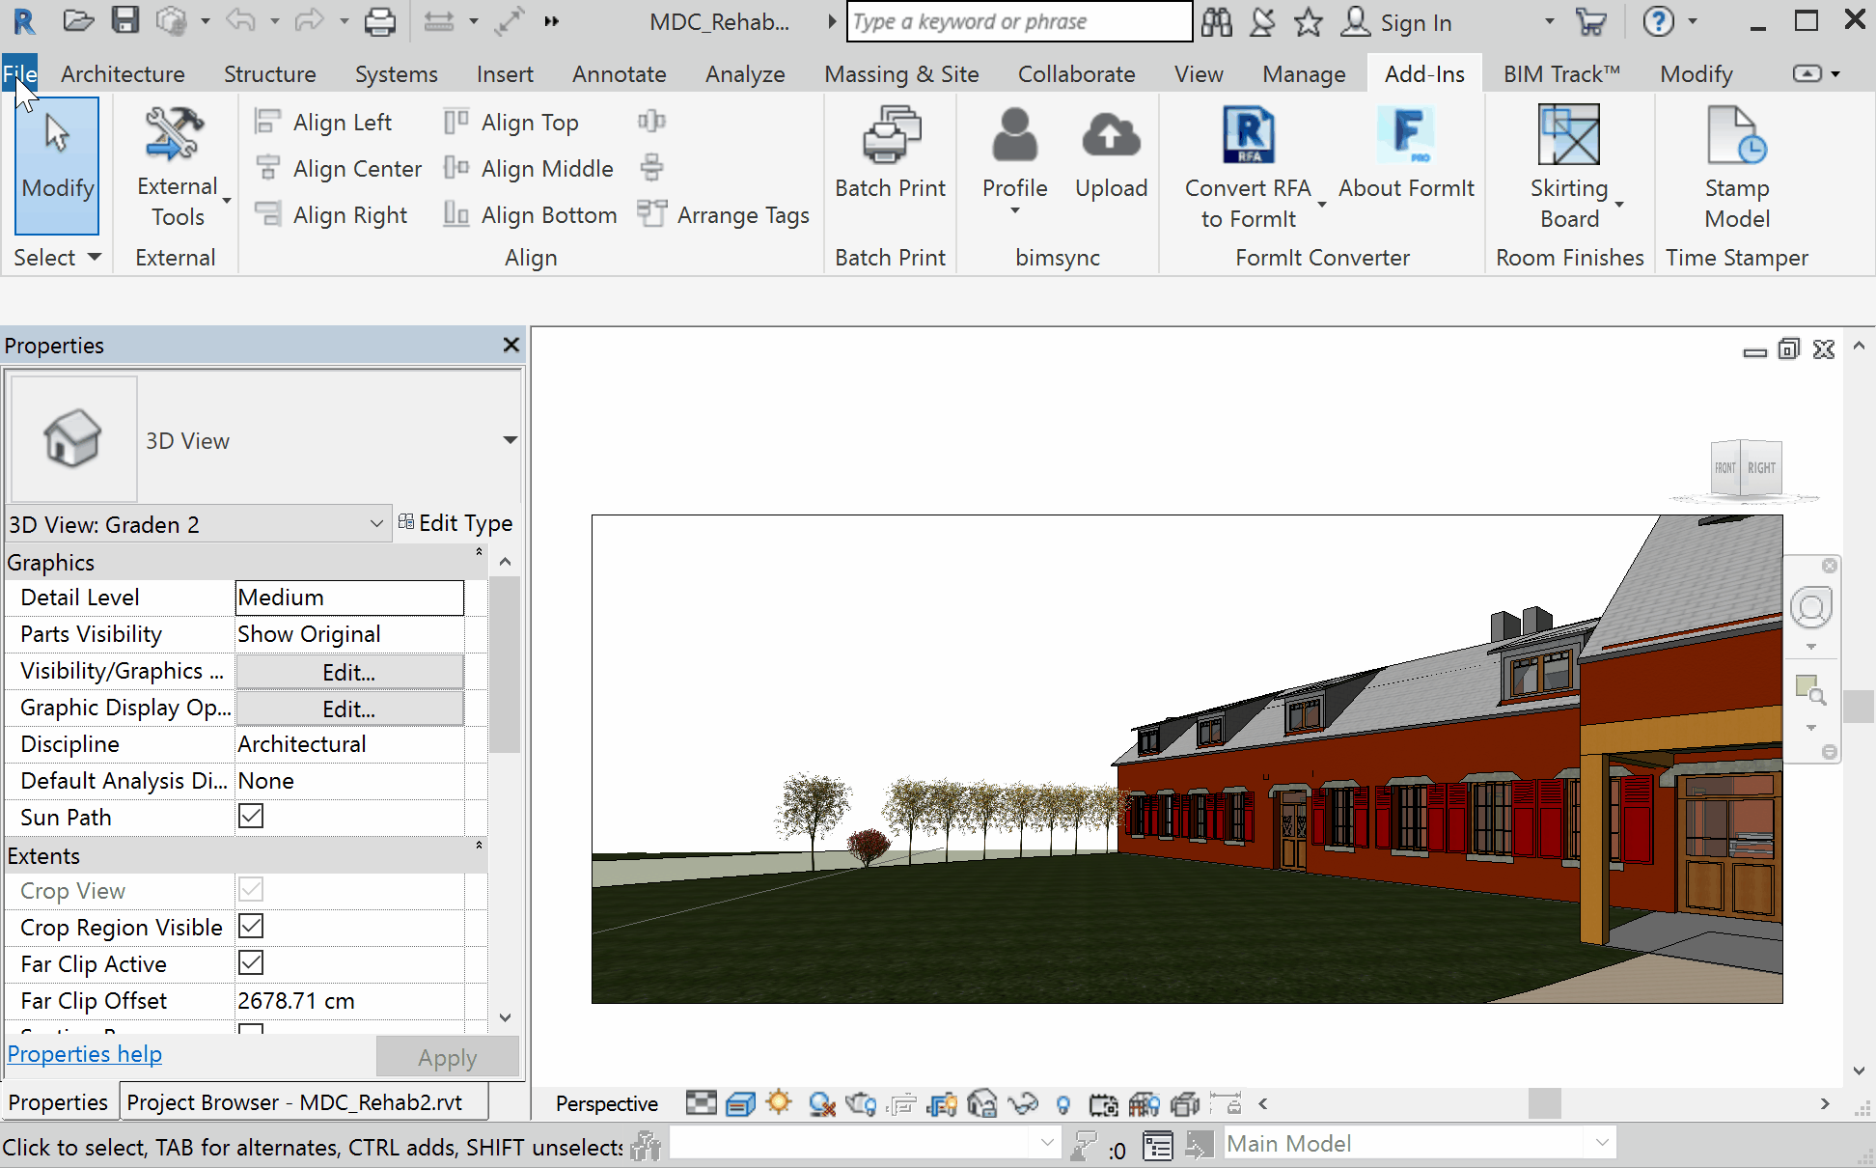Screen dimensions: 1876x1168
Task: Toggle the Far Clip Active checkbox
Action: (x=251, y=963)
